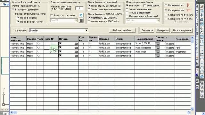Open the RAMKA layer dropdown
205x115 pixels.
[x=76, y=20]
